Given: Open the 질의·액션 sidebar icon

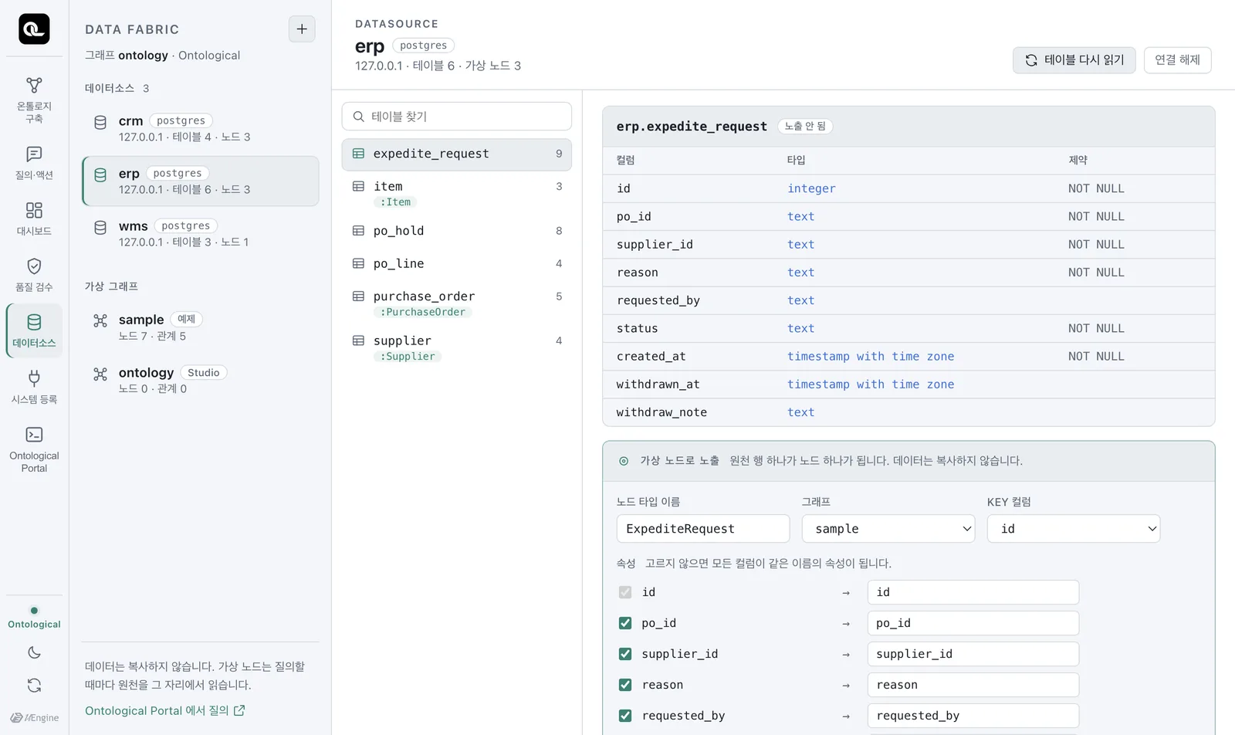Looking at the screenshot, I should [34, 154].
